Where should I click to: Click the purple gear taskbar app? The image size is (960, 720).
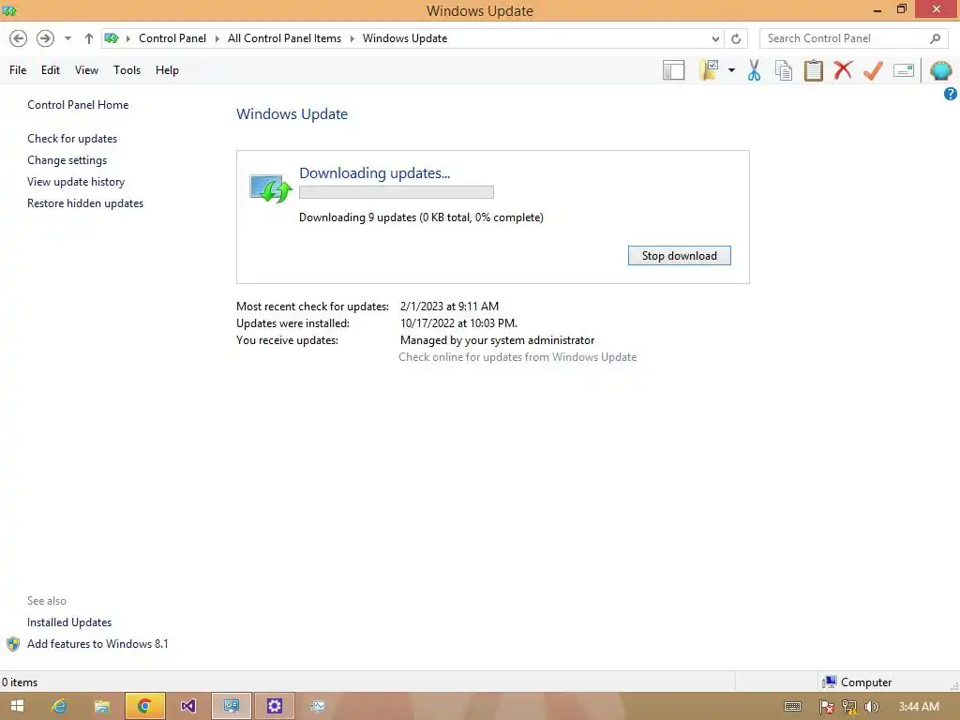click(x=275, y=706)
